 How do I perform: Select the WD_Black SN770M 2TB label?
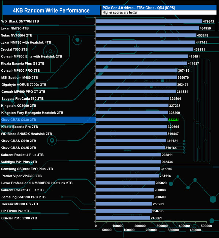[x=20, y=21]
